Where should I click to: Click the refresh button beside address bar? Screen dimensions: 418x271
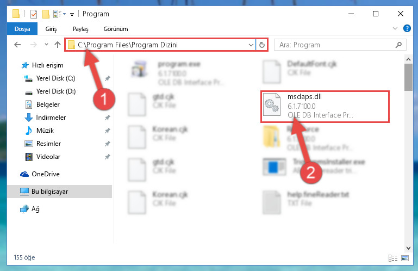262,45
